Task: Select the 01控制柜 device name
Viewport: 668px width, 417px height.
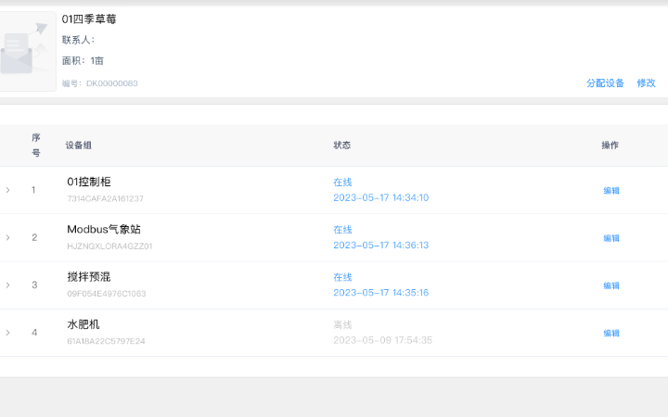Action: pos(89,182)
